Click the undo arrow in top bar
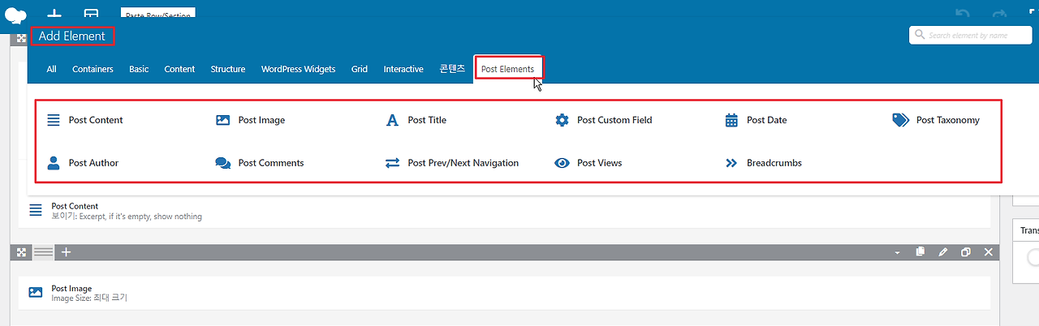Image resolution: width=1039 pixels, height=326 pixels. point(964,14)
